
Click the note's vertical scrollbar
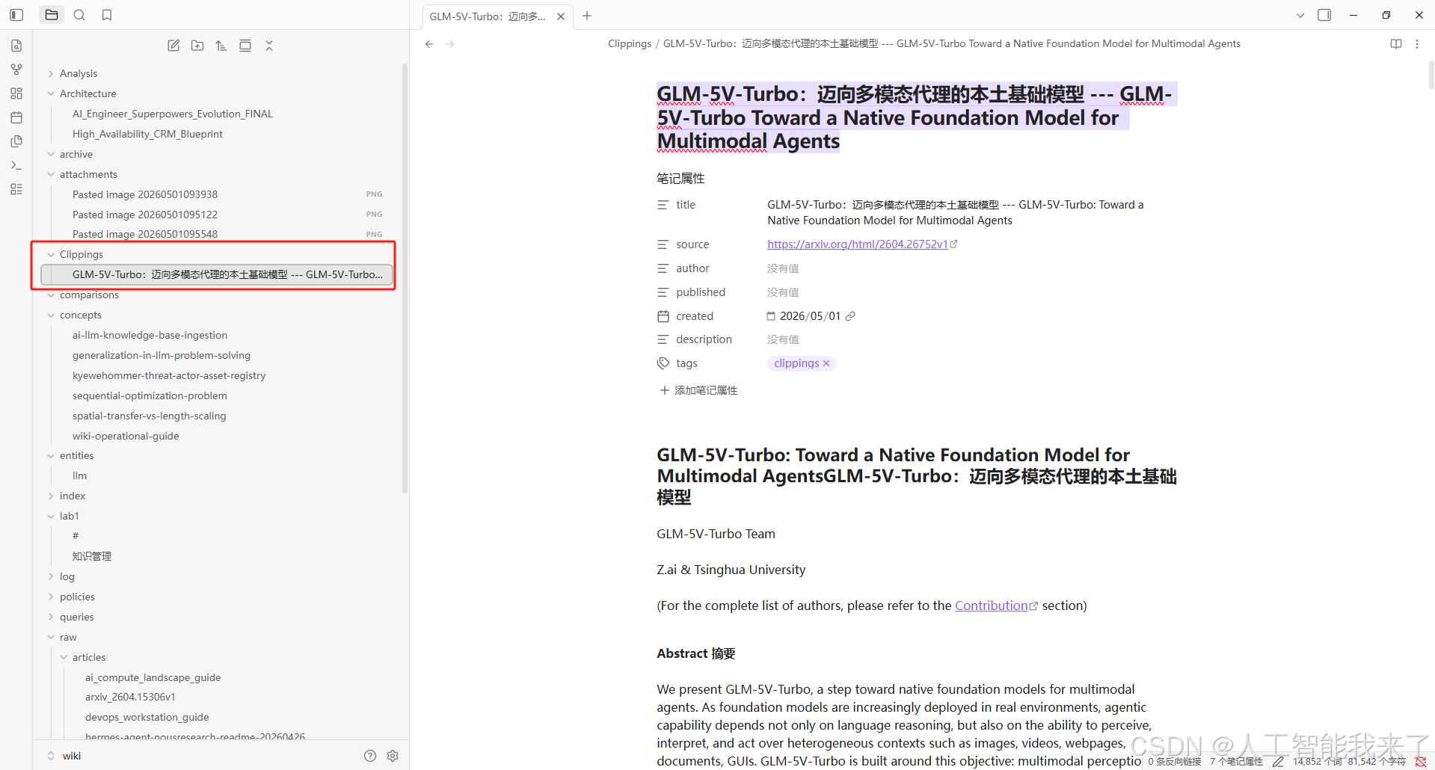[1431, 75]
